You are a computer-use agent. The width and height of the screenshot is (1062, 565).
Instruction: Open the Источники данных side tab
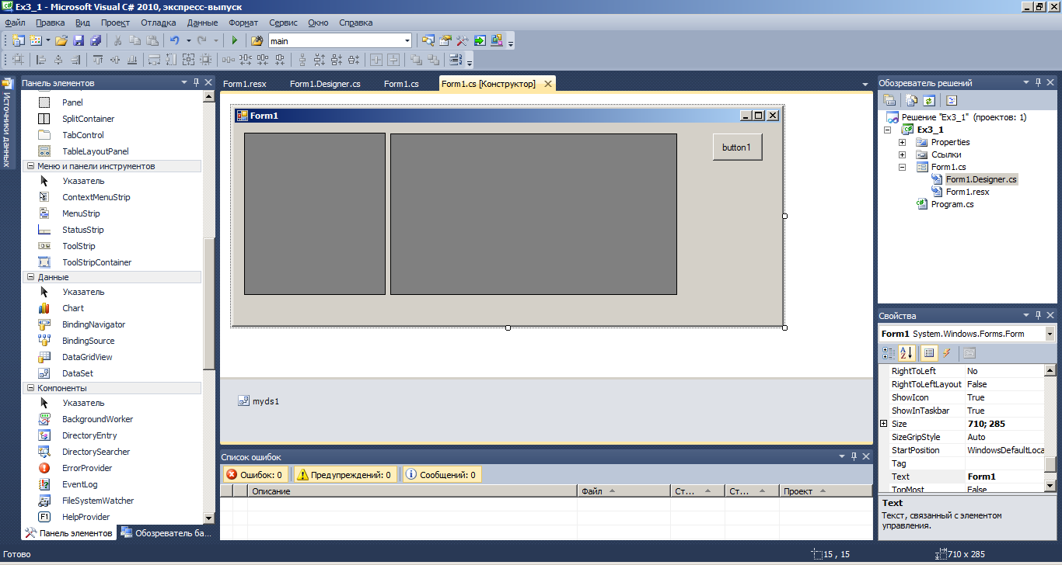coord(7,121)
